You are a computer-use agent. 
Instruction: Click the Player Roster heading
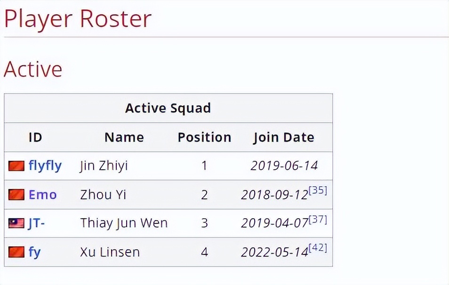click(78, 19)
